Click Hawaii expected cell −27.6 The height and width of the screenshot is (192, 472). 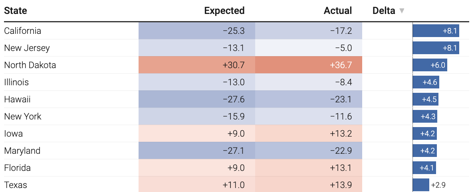197,100
